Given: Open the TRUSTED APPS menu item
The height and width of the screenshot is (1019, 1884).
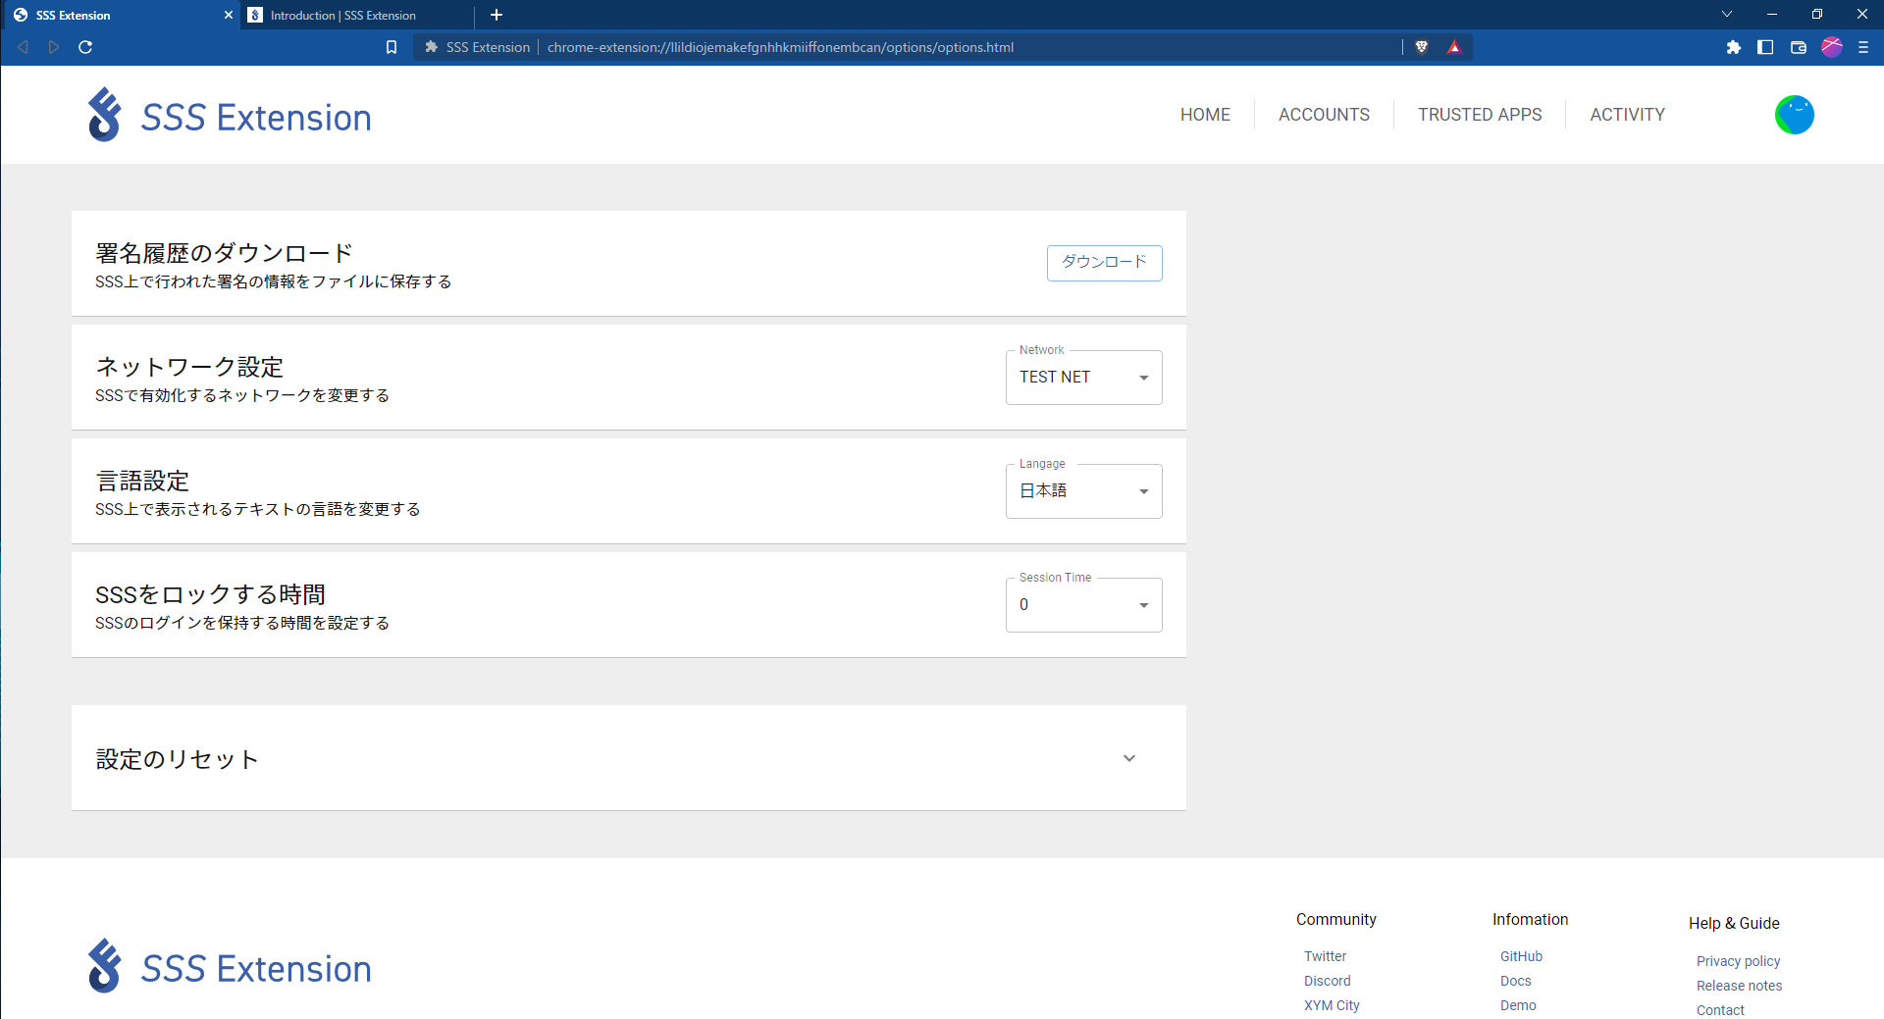Looking at the screenshot, I should pos(1480,115).
